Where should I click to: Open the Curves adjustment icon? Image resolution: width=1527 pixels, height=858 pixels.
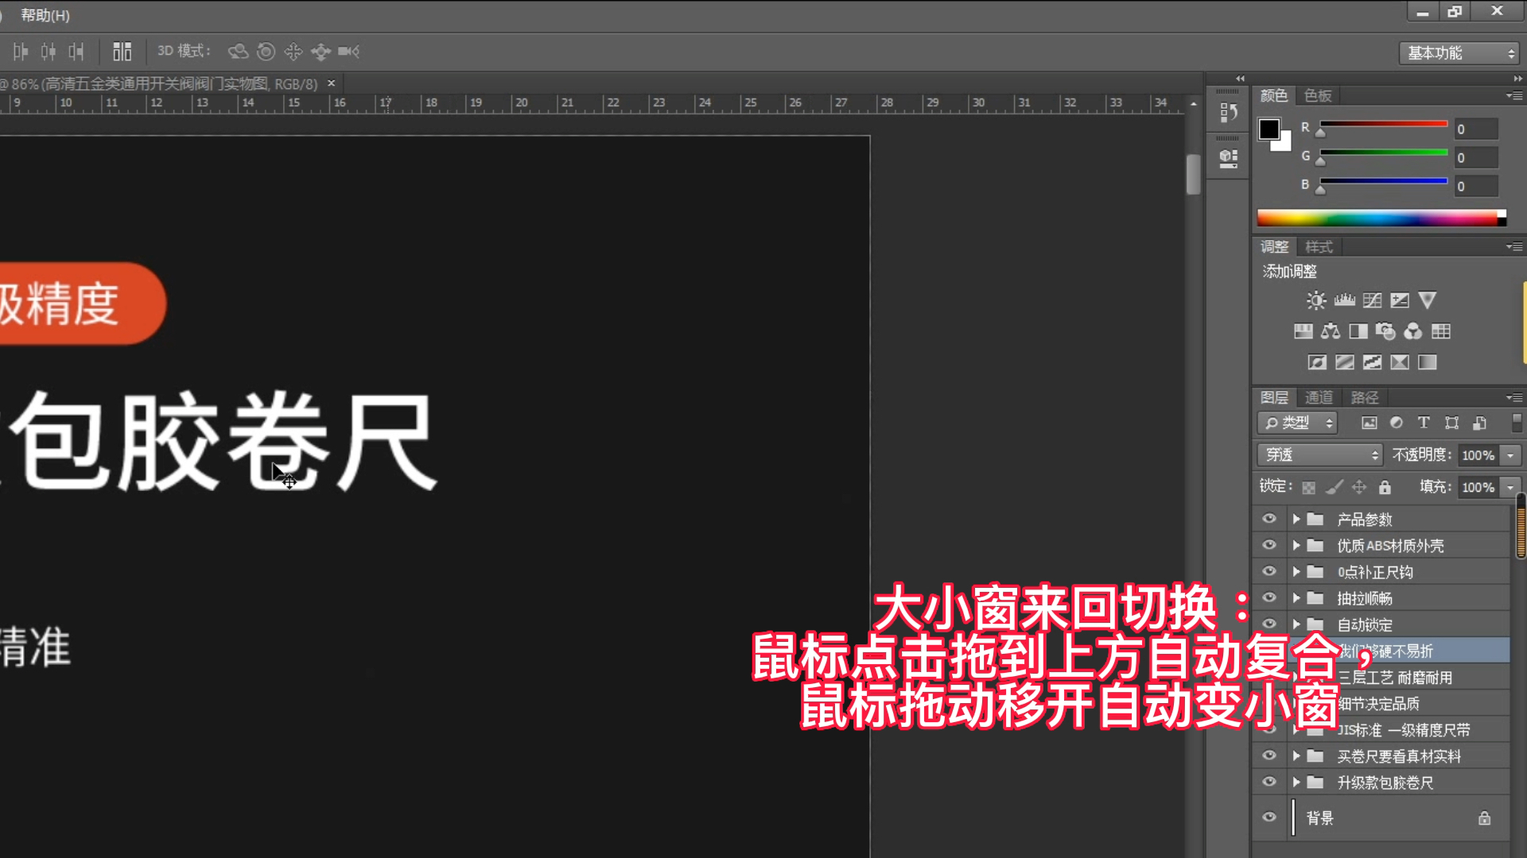tap(1371, 300)
